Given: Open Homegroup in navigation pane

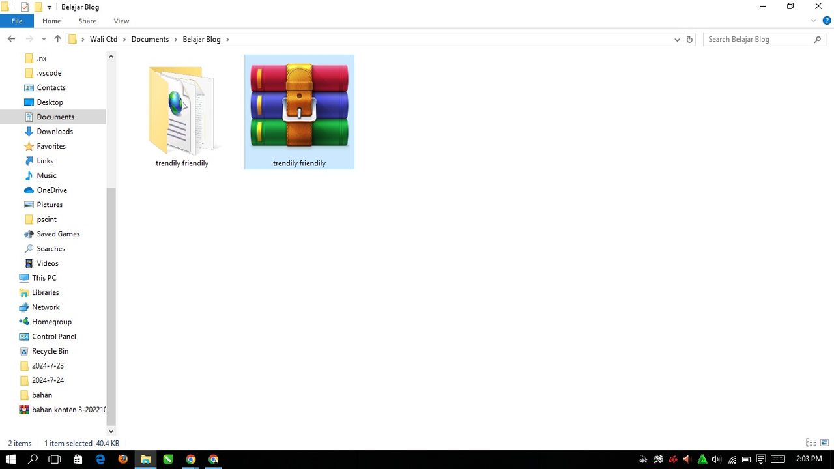Looking at the screenshot, I should pos(51,322).
